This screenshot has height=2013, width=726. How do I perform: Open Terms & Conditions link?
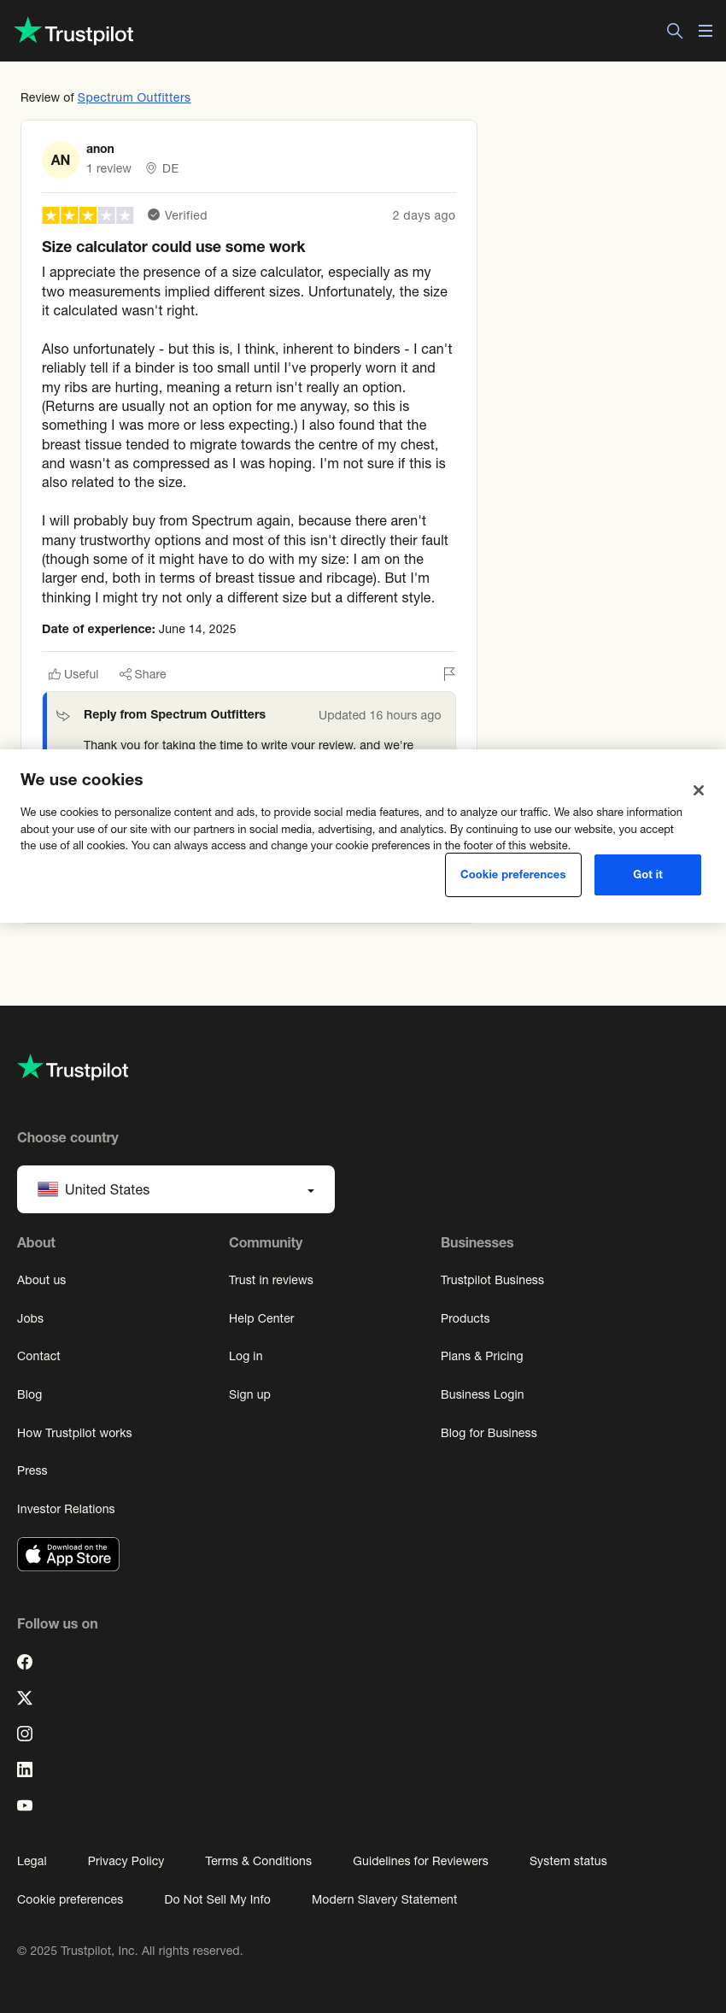point(258,1861)
